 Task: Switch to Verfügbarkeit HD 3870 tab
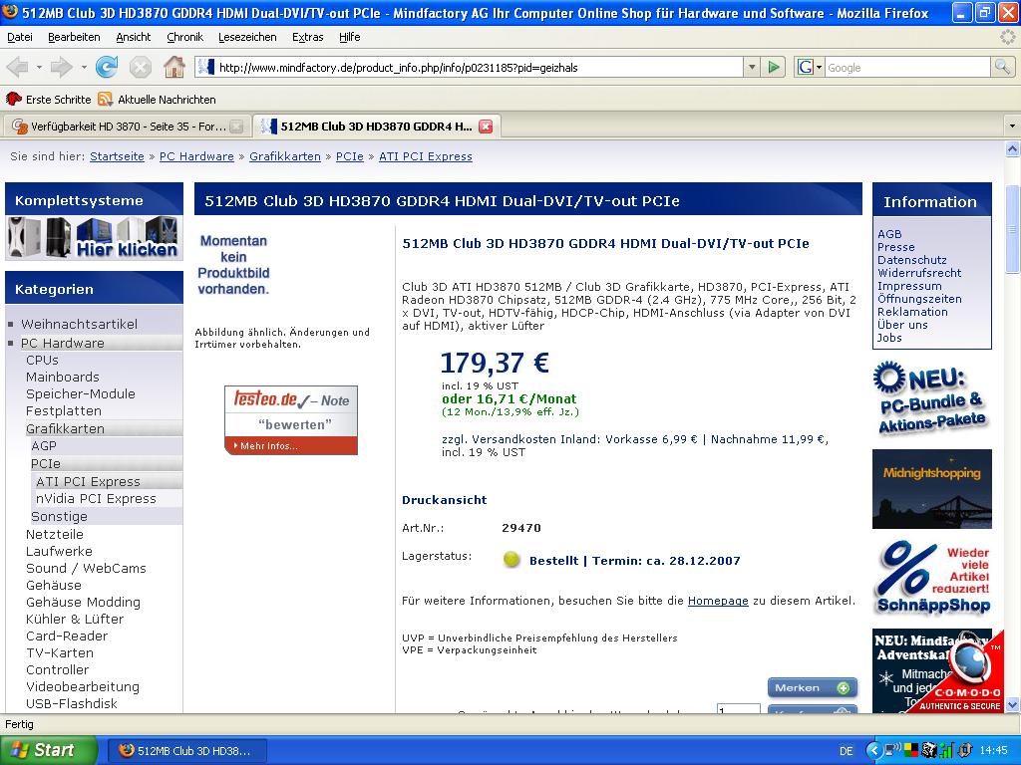click(127, 127)
